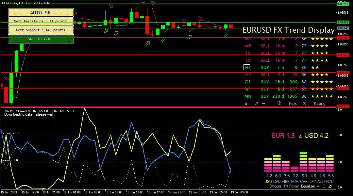Click the EUR 1.8 strength readout
The width and height of the screenshot is (353, 196).
click(283, 136)
